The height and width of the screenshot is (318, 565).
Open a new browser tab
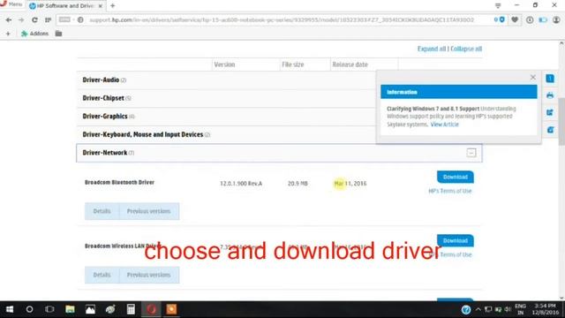click(x=112, y=6)
